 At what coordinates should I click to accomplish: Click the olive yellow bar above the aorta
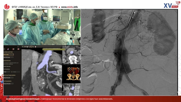(54, 49)
